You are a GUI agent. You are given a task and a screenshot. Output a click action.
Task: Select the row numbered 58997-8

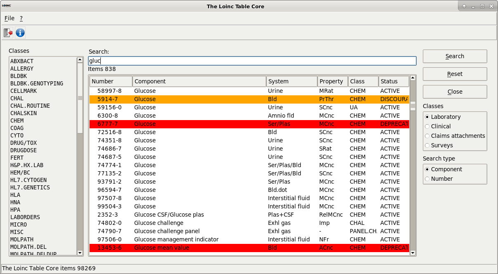[x=249, y=91]
